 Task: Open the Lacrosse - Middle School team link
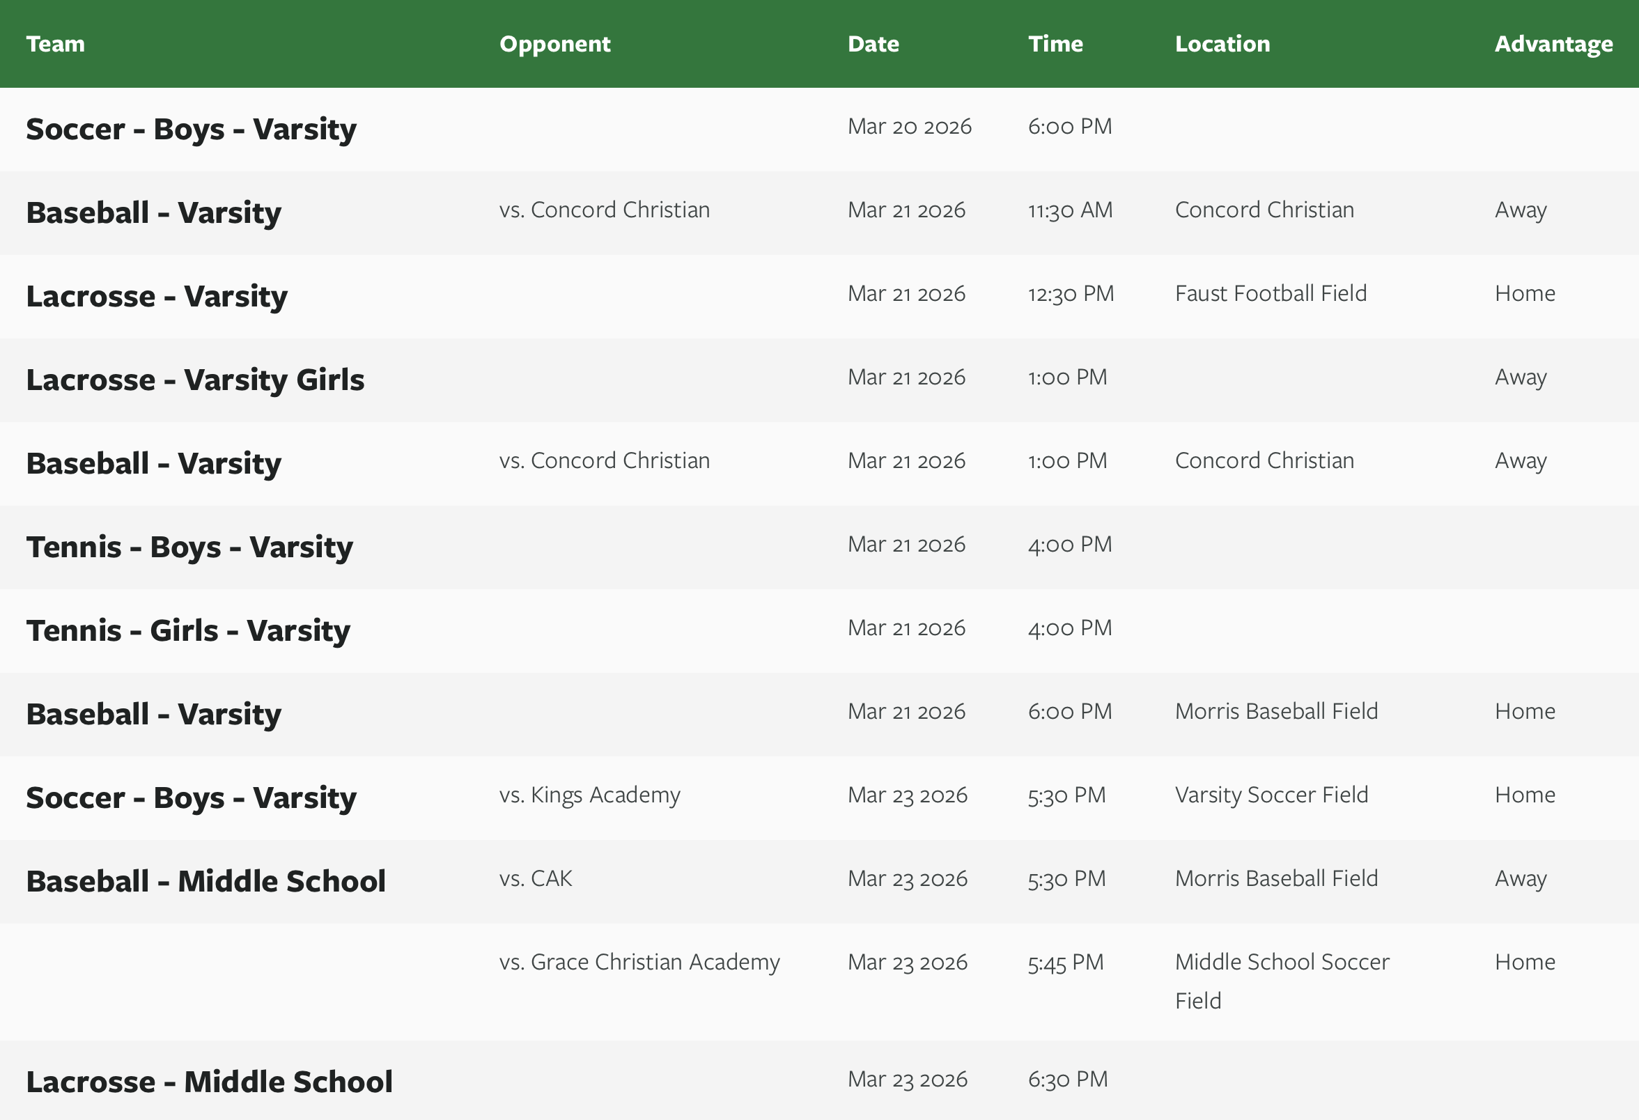tap(209, 1081)
